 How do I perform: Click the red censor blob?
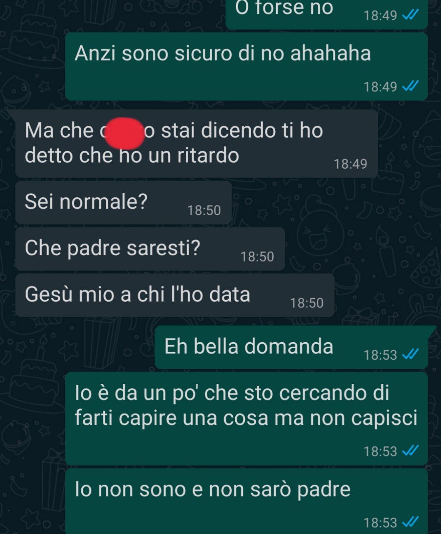(123, 133)
